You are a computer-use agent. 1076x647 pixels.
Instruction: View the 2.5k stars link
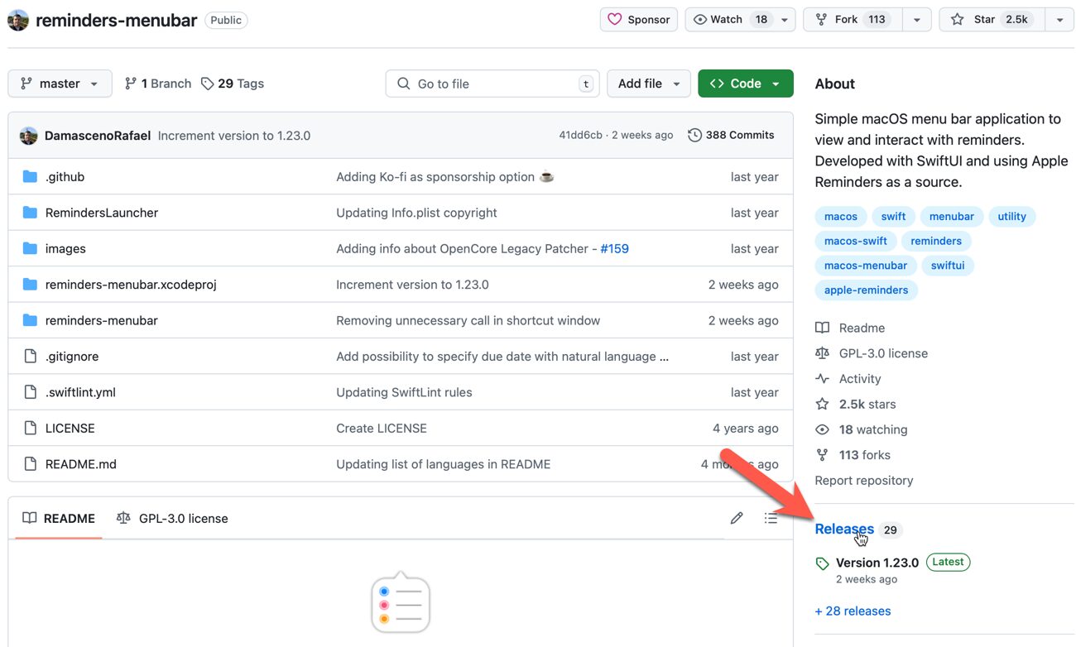(856, 404)
